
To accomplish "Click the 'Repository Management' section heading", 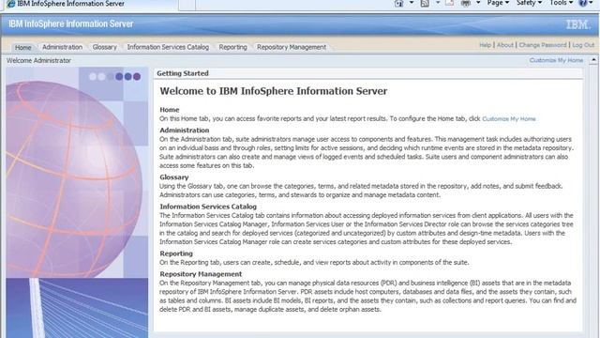I will pyautogui.click(x=201, y=274).
